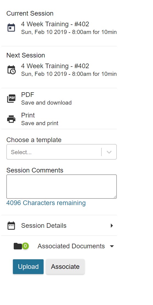Viewport: 153px width, 305px height.
Task: Click the Associated Documents folder icon
Action: tap(18, 246)
